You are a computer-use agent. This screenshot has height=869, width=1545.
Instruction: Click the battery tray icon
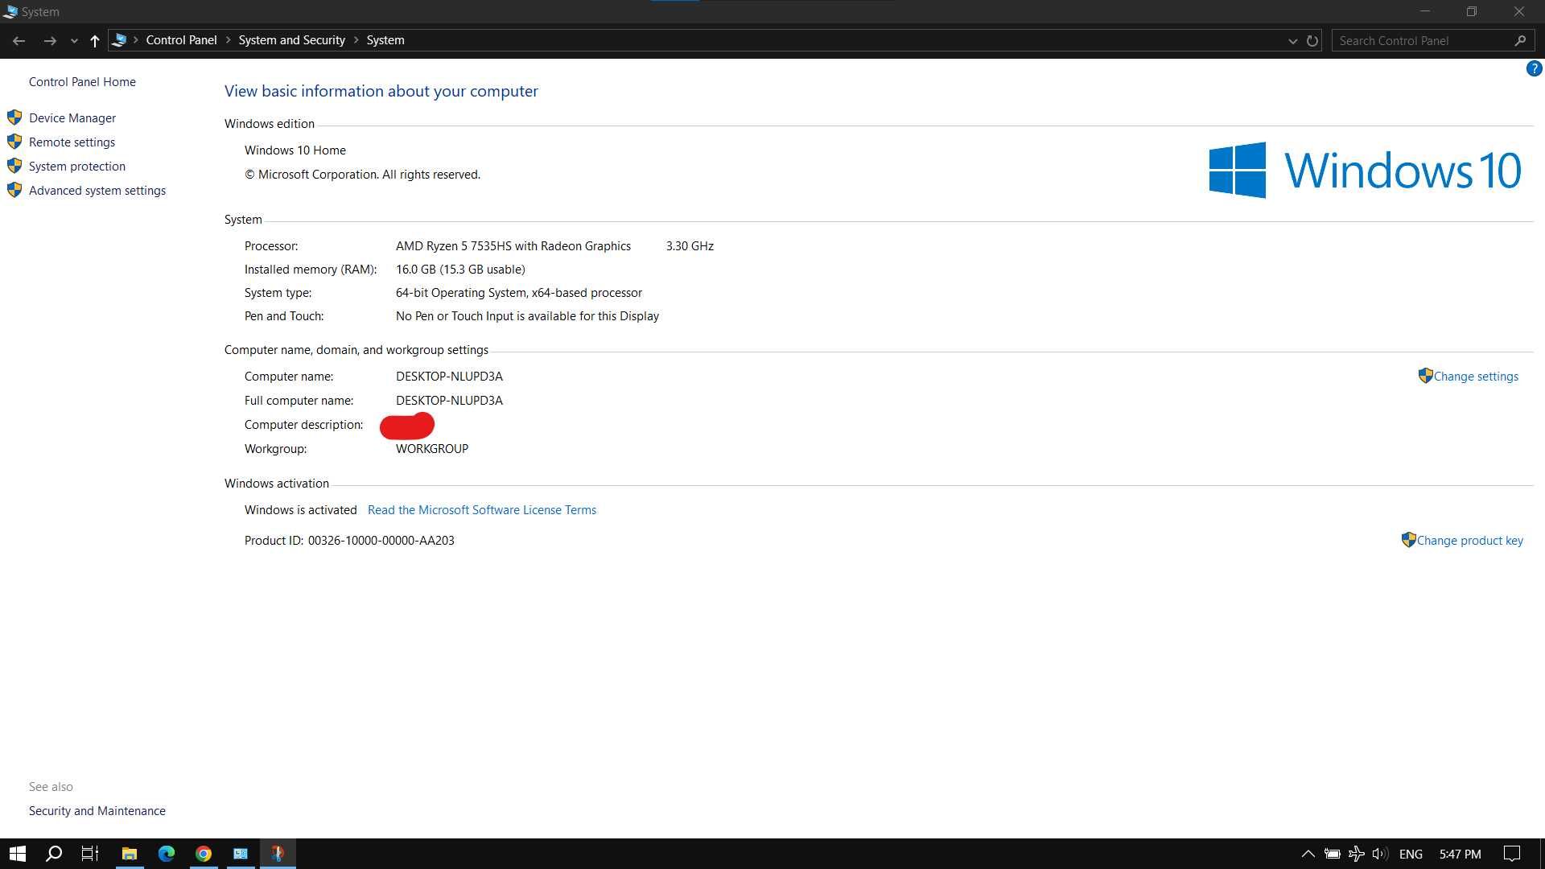pyautogui.click(x=1333, y=854)
